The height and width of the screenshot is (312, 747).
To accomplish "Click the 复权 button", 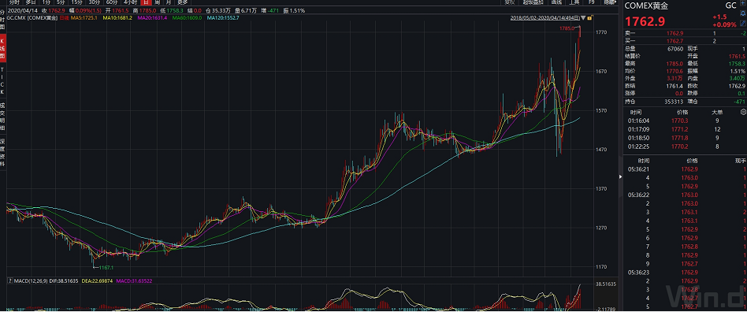I will [511, 2].
